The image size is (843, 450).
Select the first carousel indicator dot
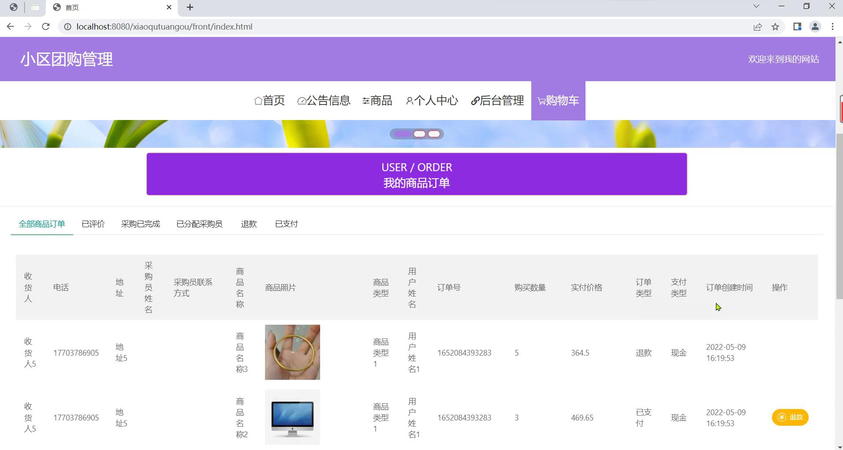[x=402, y=134]
